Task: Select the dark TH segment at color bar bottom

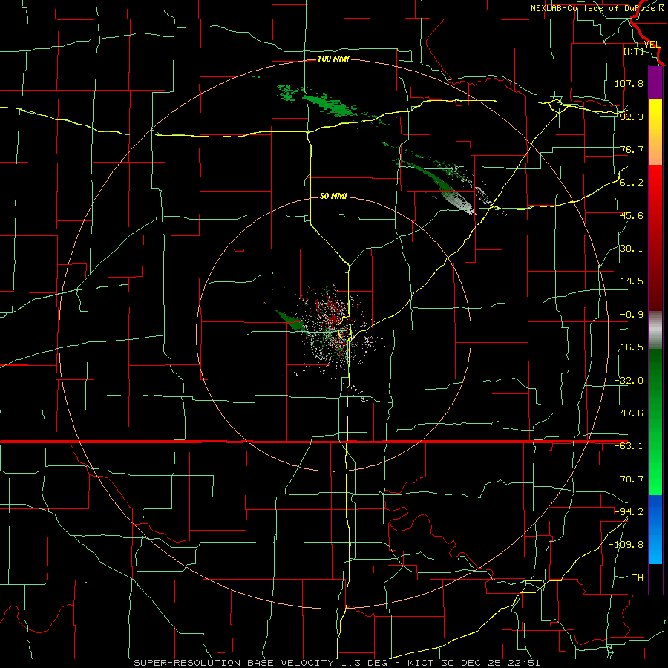Action: [x=655, y=578]
